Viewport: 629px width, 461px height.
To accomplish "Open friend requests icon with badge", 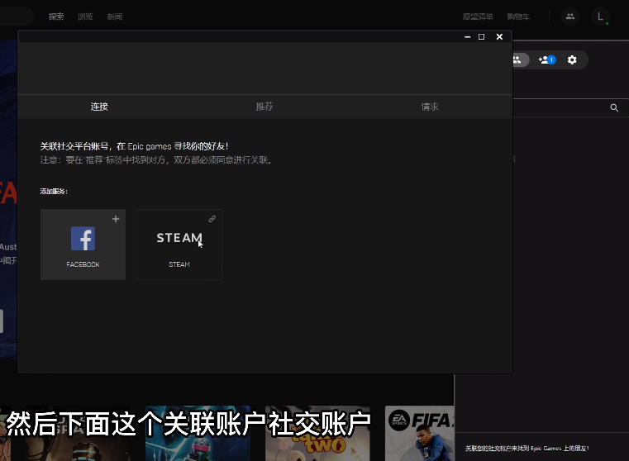I will coord(546,59).
